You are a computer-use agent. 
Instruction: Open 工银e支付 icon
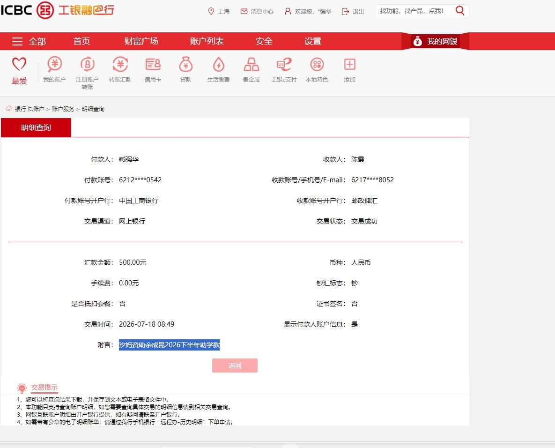pos(284,65)
